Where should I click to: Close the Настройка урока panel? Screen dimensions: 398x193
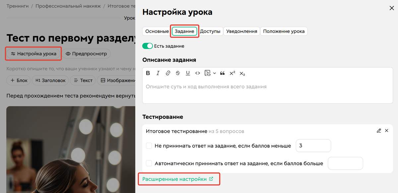click(392, 8)
